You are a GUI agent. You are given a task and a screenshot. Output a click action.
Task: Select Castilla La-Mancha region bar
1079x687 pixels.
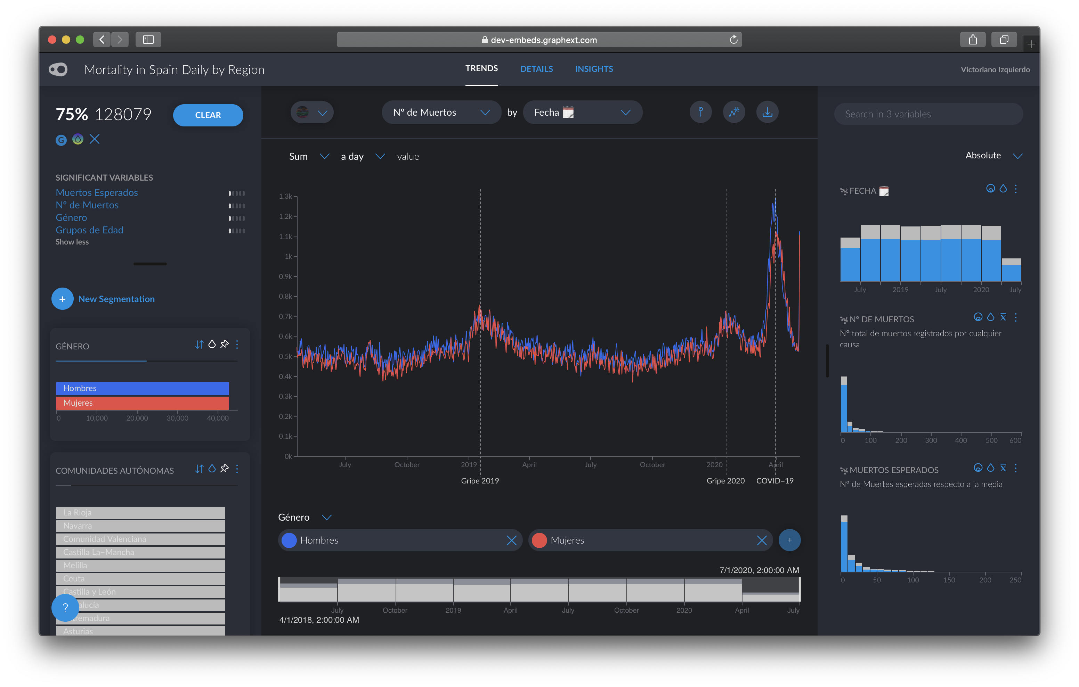click(141, 552)
